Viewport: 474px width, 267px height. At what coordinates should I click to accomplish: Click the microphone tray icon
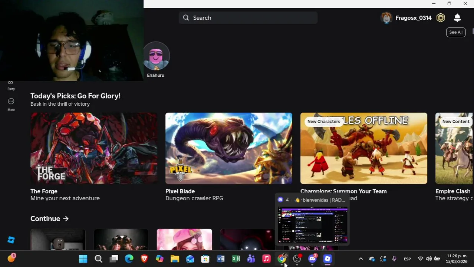[394, 259]
